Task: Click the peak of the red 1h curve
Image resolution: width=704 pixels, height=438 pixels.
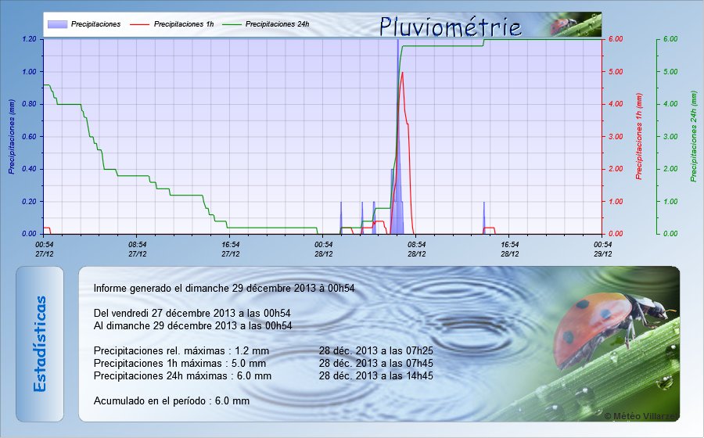Action: click(x=402, y=74)
